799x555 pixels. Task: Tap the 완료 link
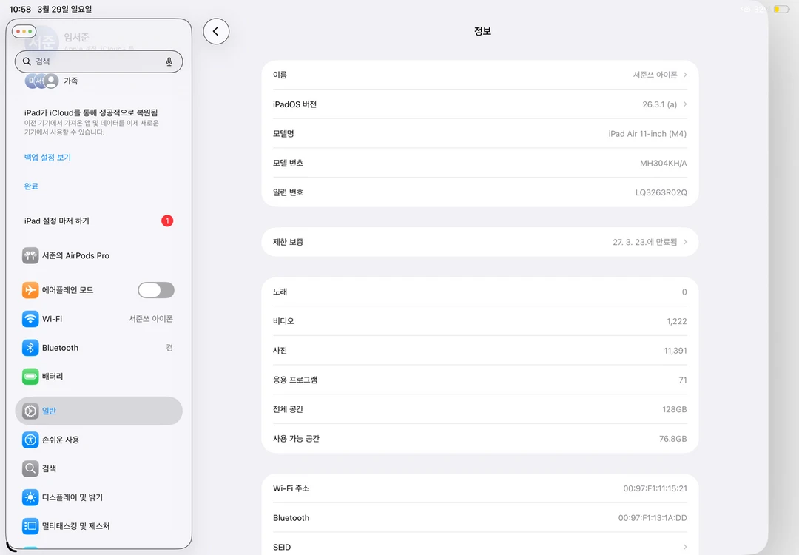[31, 186]
